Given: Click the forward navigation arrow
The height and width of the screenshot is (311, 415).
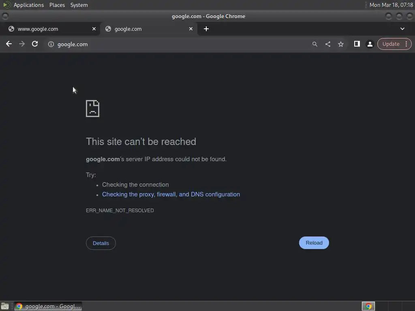Looking at the screenshot, I should [x=22, y=44].
